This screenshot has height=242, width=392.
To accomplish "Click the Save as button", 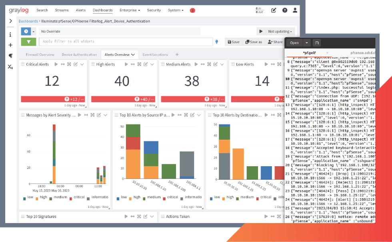I will [x=254, y=42].
